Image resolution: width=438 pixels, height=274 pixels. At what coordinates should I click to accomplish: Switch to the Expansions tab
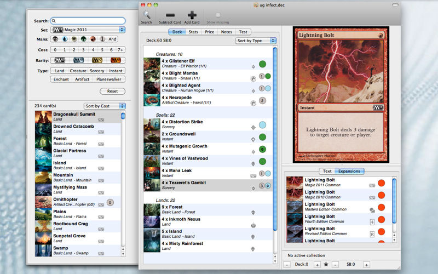(349, 171)
